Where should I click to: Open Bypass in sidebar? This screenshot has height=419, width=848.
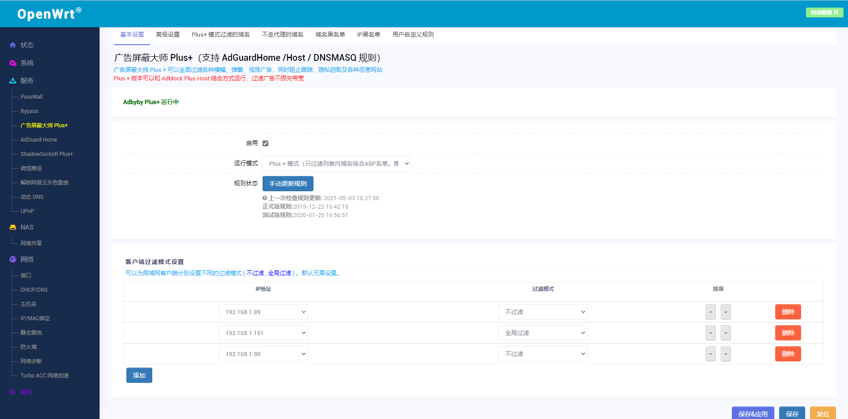[x=29, y=111]
